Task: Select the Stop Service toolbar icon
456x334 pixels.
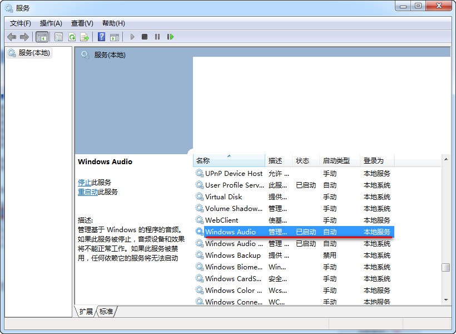Action: 144,37
